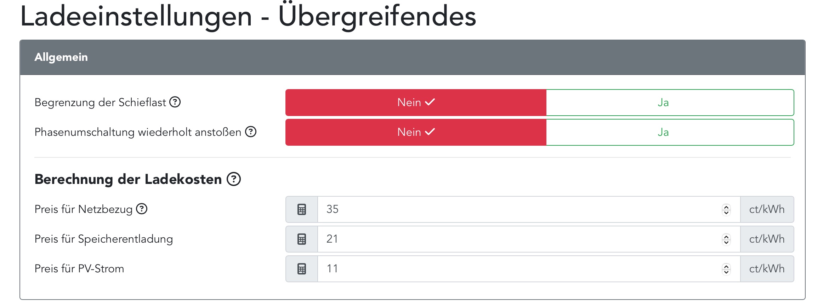The image size is (823, 307).
Task: Open help icon beside Berechnung der Ladekosten
Action: tap(234, 179)
